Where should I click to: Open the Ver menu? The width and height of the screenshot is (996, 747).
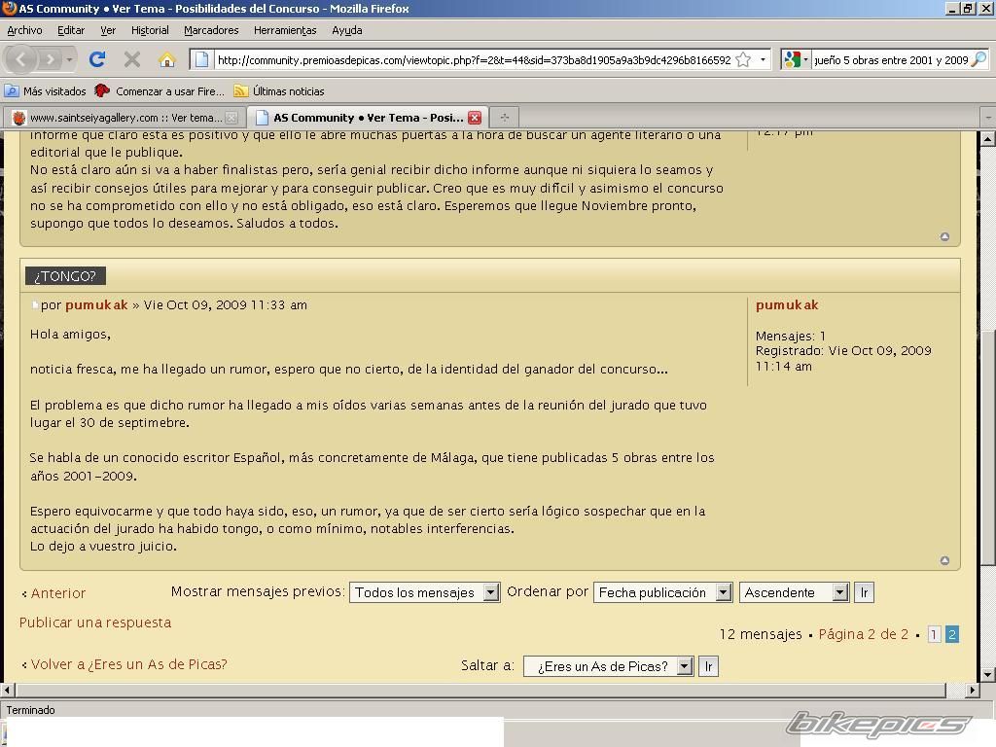coord(108,30)
